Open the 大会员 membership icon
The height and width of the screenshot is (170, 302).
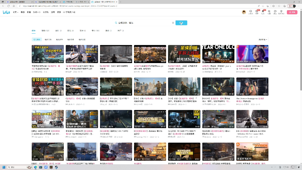(x=251, y=12)
